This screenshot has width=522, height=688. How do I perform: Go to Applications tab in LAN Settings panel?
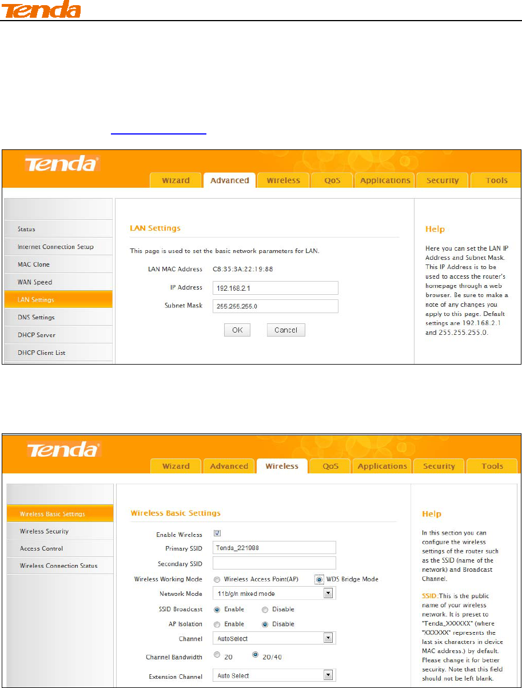[x=385, y=180]
